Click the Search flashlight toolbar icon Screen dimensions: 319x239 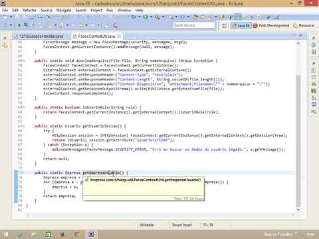(x=211, y=17)
